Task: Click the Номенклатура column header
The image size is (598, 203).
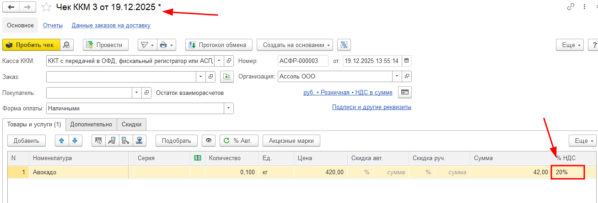Action: coord(79,158)
